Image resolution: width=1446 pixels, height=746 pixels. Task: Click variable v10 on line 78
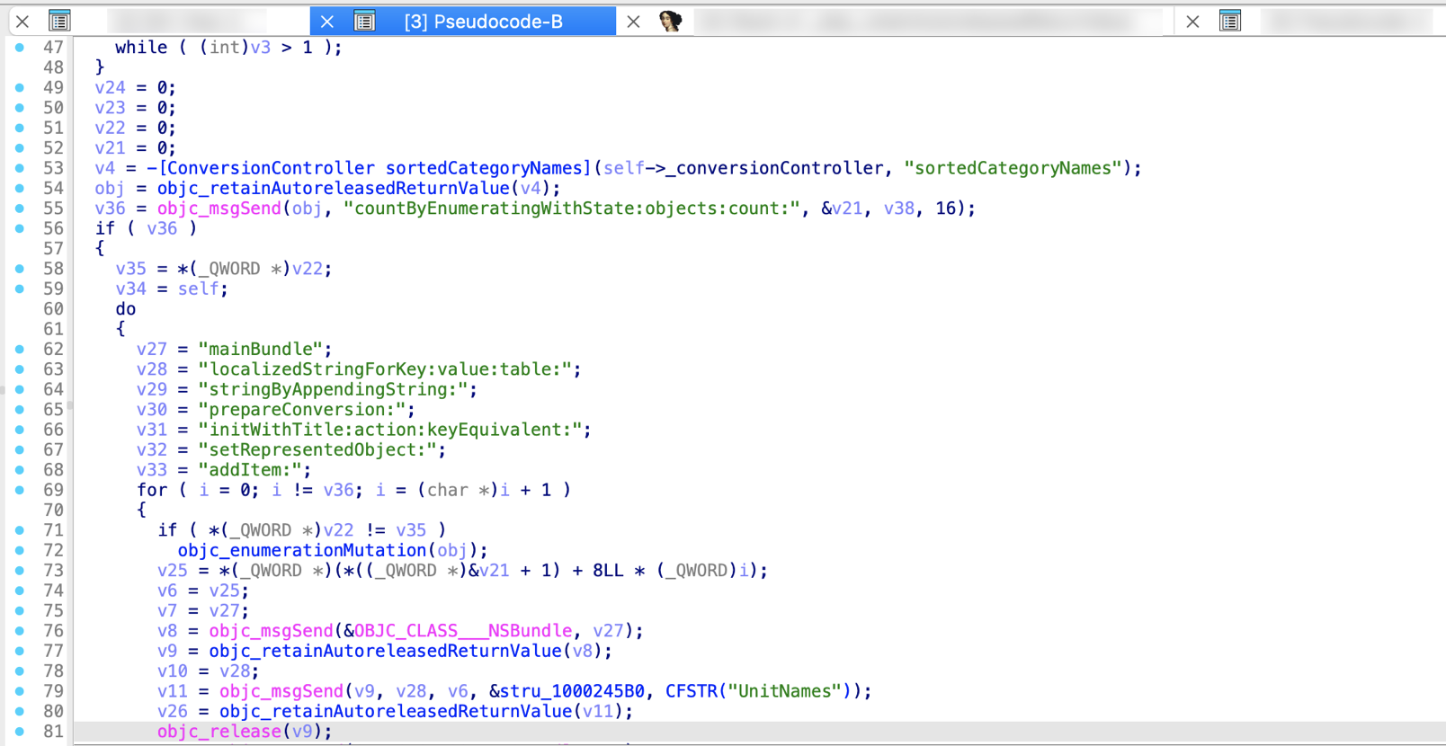tap(173, 671)
